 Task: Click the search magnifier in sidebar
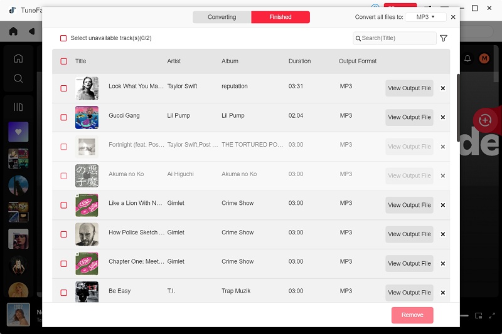tap(18, 78)
